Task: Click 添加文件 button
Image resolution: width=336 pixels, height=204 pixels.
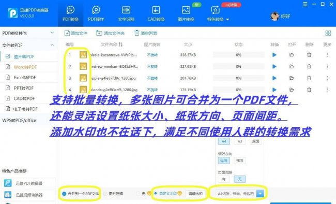Action: click(76, 33)
